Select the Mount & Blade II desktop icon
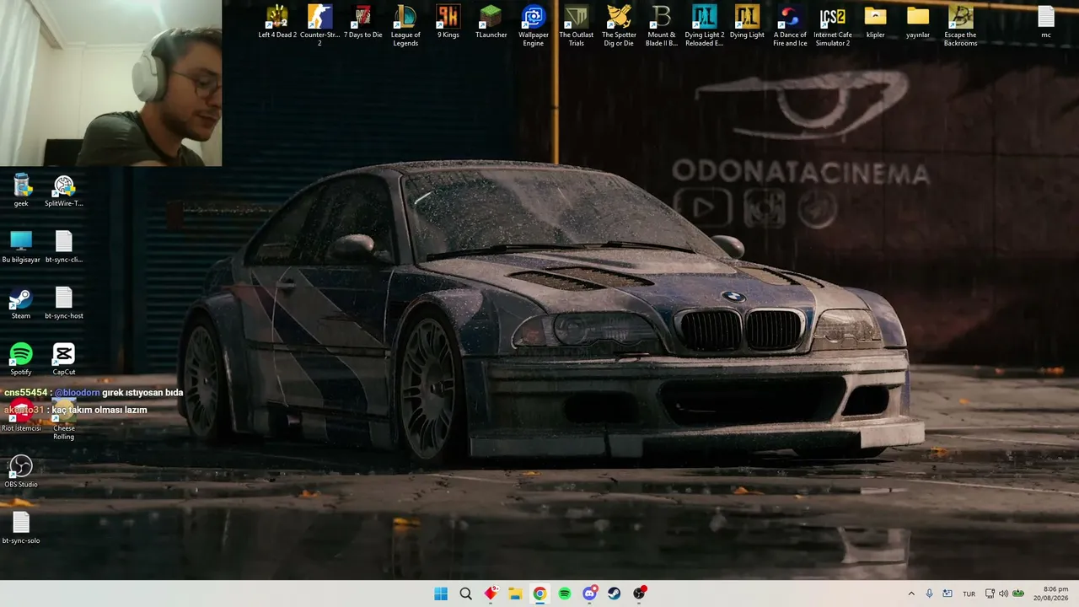Screen dimensions: 1079x607 [x=662, y=25]
